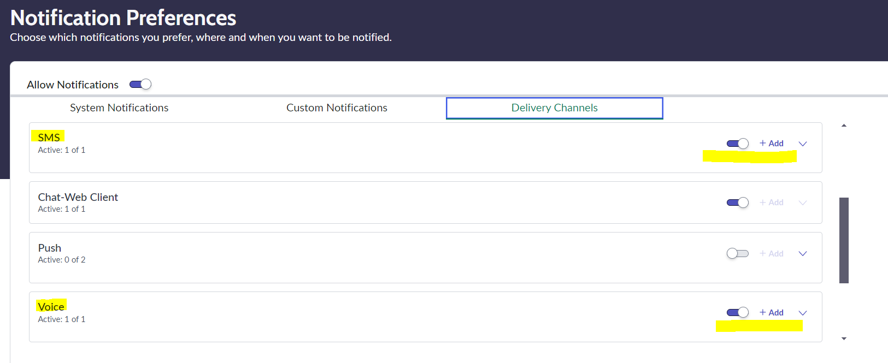The width and height of the screenshot is (888, 363).
Task: Click Add for Voice channel
Action: pyautogui.click(x=772, y=312)
